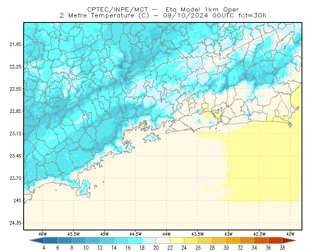Click the 24S latitude label
This screenshot has height=252, width=326.
(x=18, y=200)
